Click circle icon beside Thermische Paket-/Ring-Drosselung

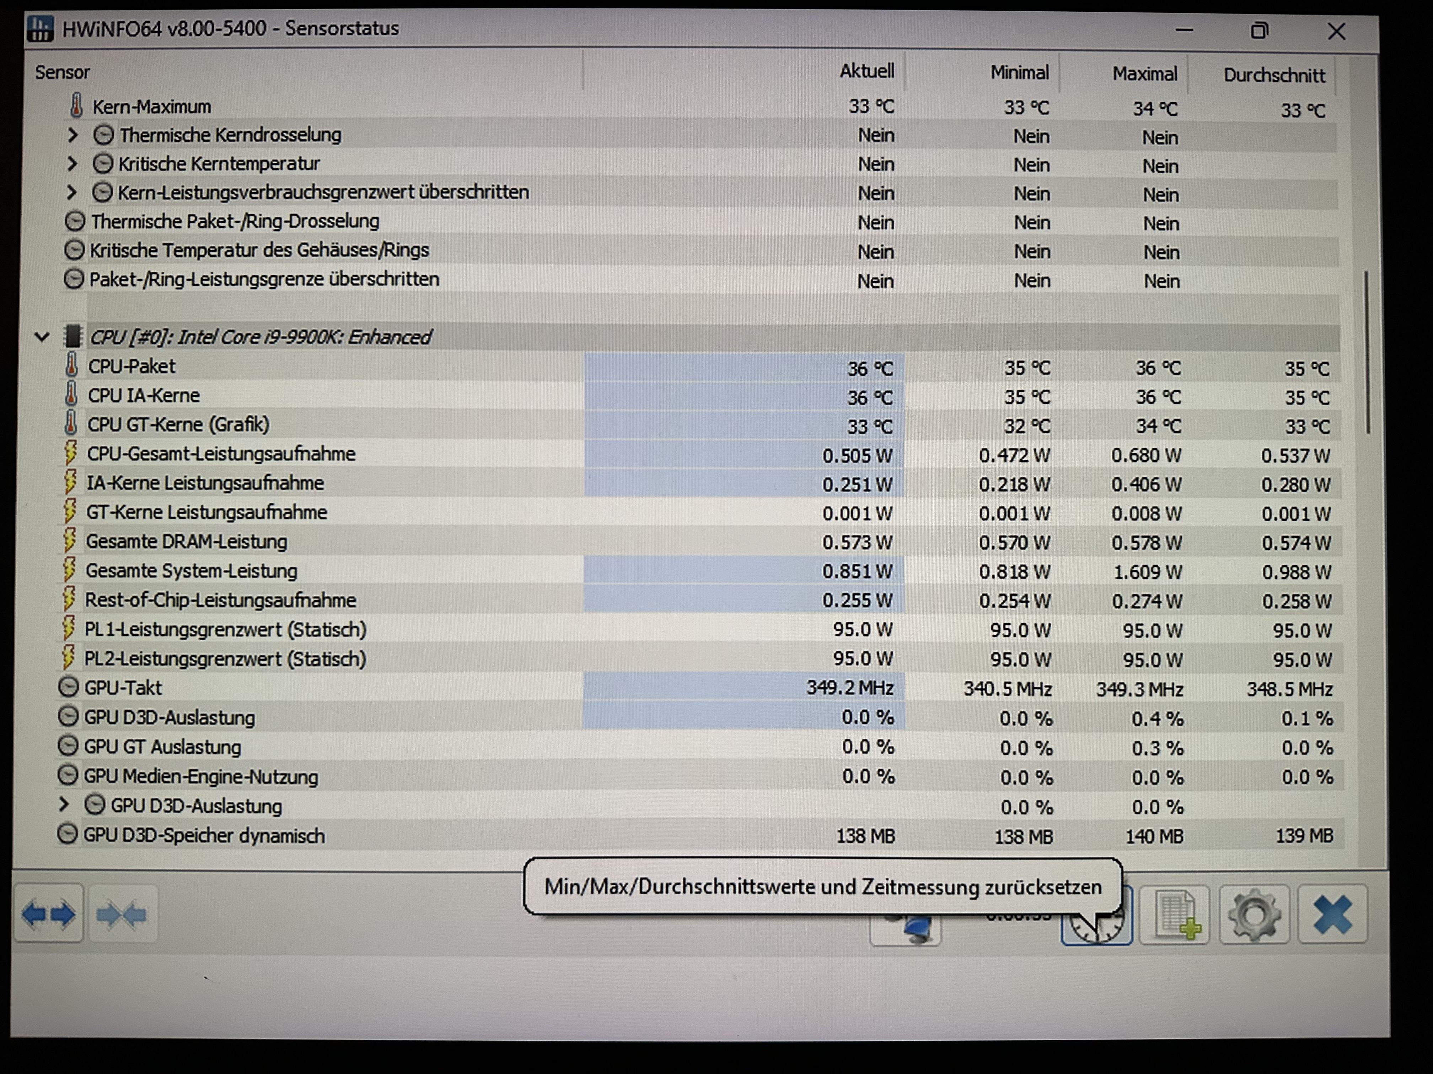75,221
